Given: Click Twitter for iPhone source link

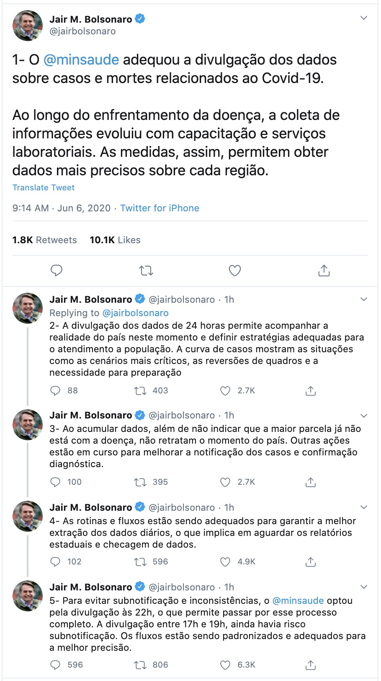Looking at the screenshot, I should (x=160, y=208).
